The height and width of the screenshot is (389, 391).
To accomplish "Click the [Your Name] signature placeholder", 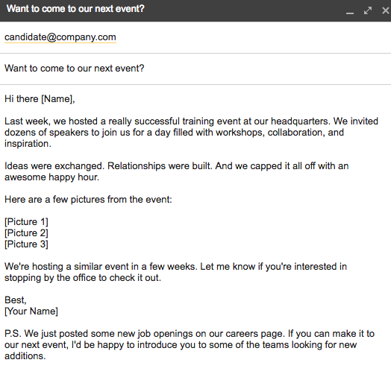I will pyautogui.click(x=31, y=311).
